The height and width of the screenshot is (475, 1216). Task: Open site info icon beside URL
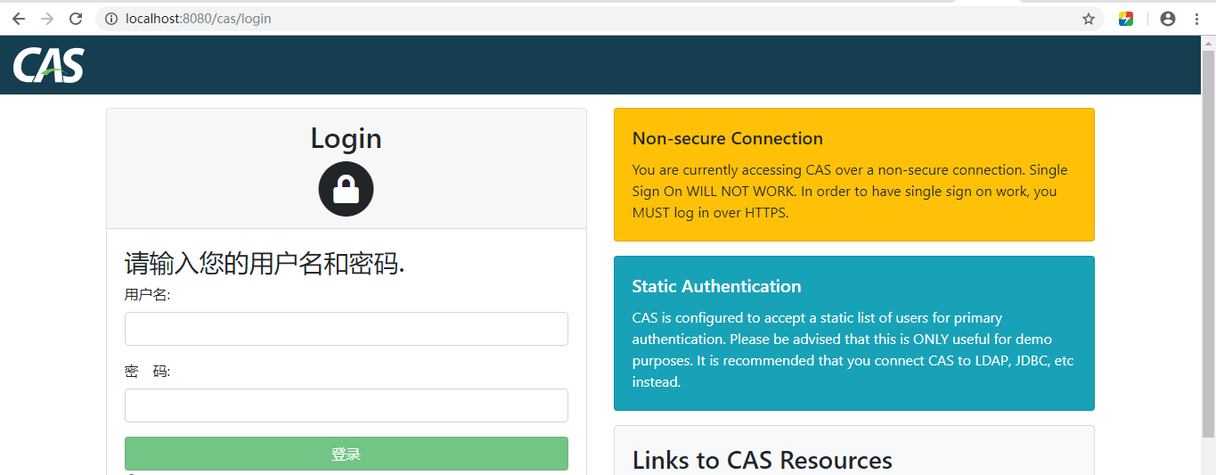(x=111, y=19)
